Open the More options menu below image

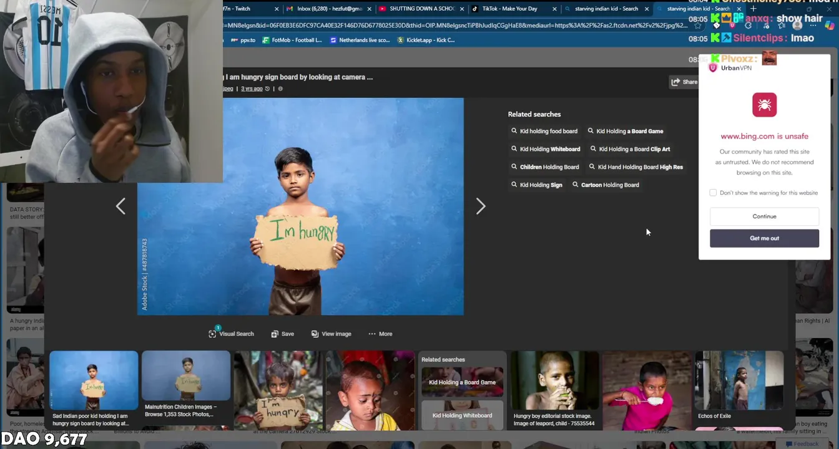pyautogui.click(x=380, y=334)
